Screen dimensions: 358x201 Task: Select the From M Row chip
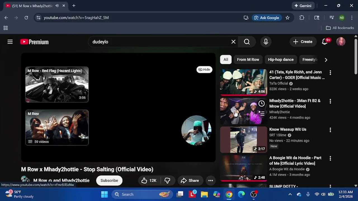[x=248, y=59]
